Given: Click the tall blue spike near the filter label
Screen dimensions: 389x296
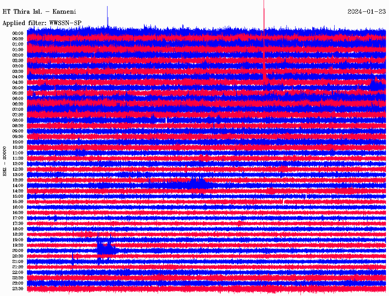Looking at the screenshot, I should (108, 16).
